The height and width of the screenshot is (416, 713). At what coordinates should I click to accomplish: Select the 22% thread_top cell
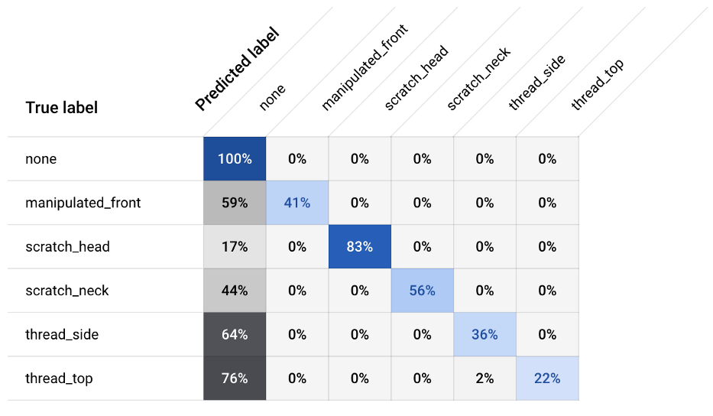tap(547, 379)
